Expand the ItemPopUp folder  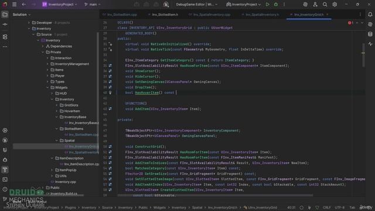coord(52,170)
